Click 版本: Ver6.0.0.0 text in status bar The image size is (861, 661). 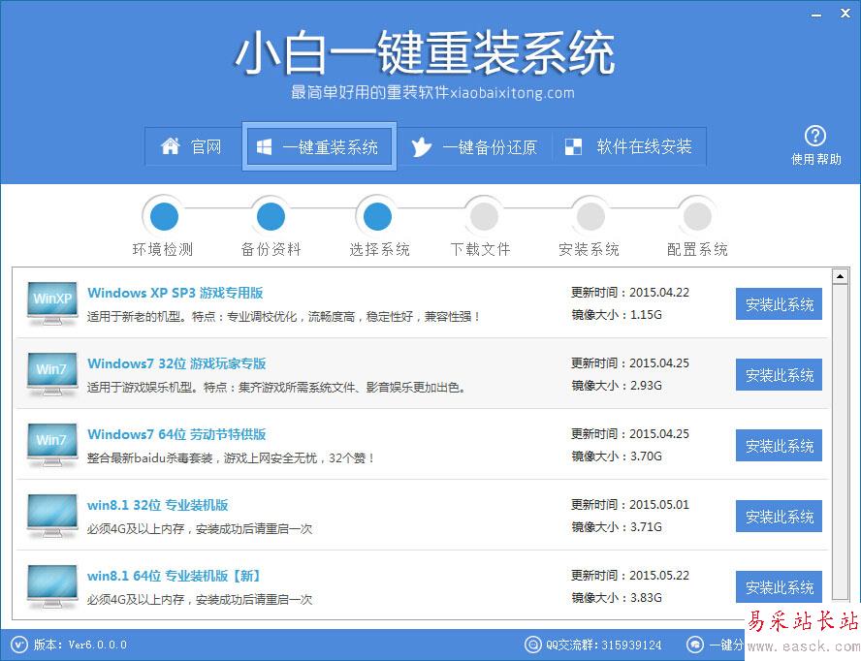click(80, 645)
